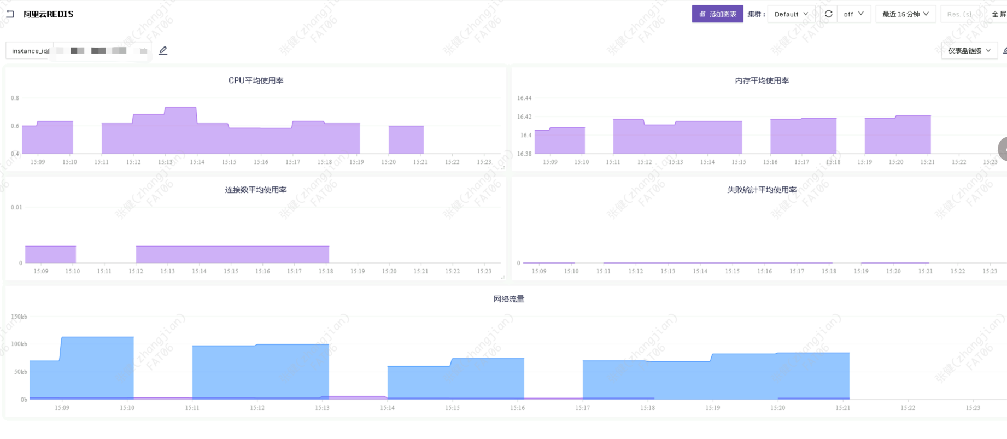This screenshot has height=439, width=1007.
Task: Click the resize handle of the CPU平均使用率 panel
Action: (x=503, y=168)
